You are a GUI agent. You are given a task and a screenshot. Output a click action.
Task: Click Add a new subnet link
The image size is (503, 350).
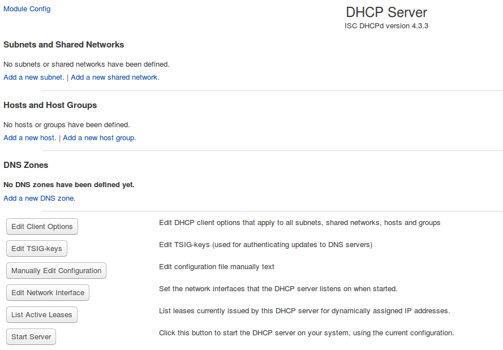[34, 77]
